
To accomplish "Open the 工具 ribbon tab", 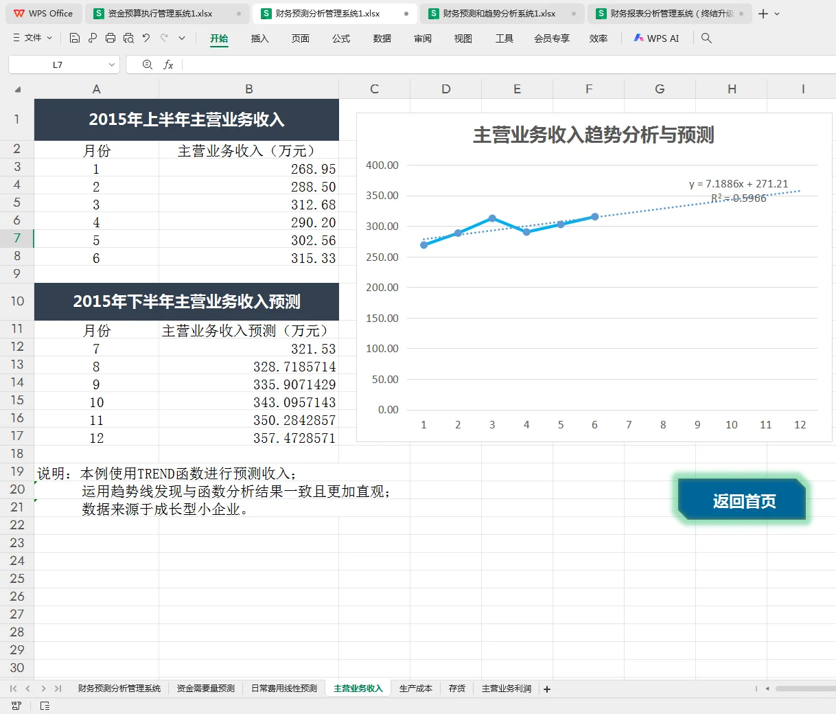I will click(504, 38).
